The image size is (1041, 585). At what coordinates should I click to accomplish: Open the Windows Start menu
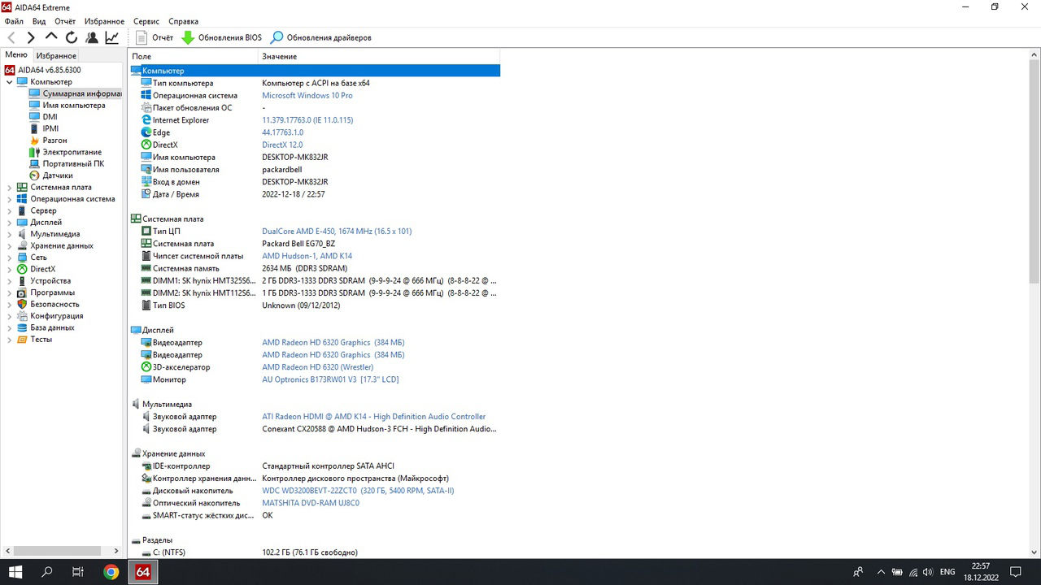[x=15, y=572]
